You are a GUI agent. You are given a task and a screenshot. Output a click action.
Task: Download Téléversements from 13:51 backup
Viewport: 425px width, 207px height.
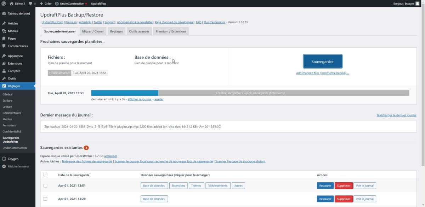[218, 185]
